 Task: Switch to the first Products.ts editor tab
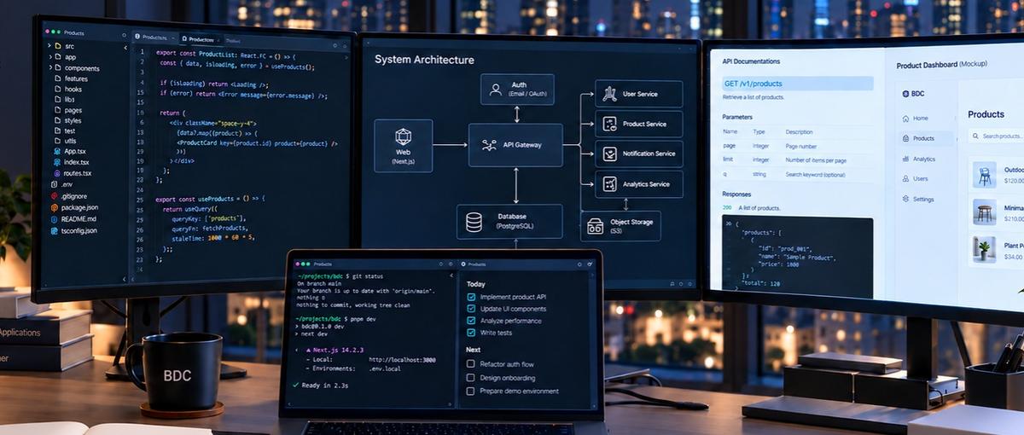(154, 38)
